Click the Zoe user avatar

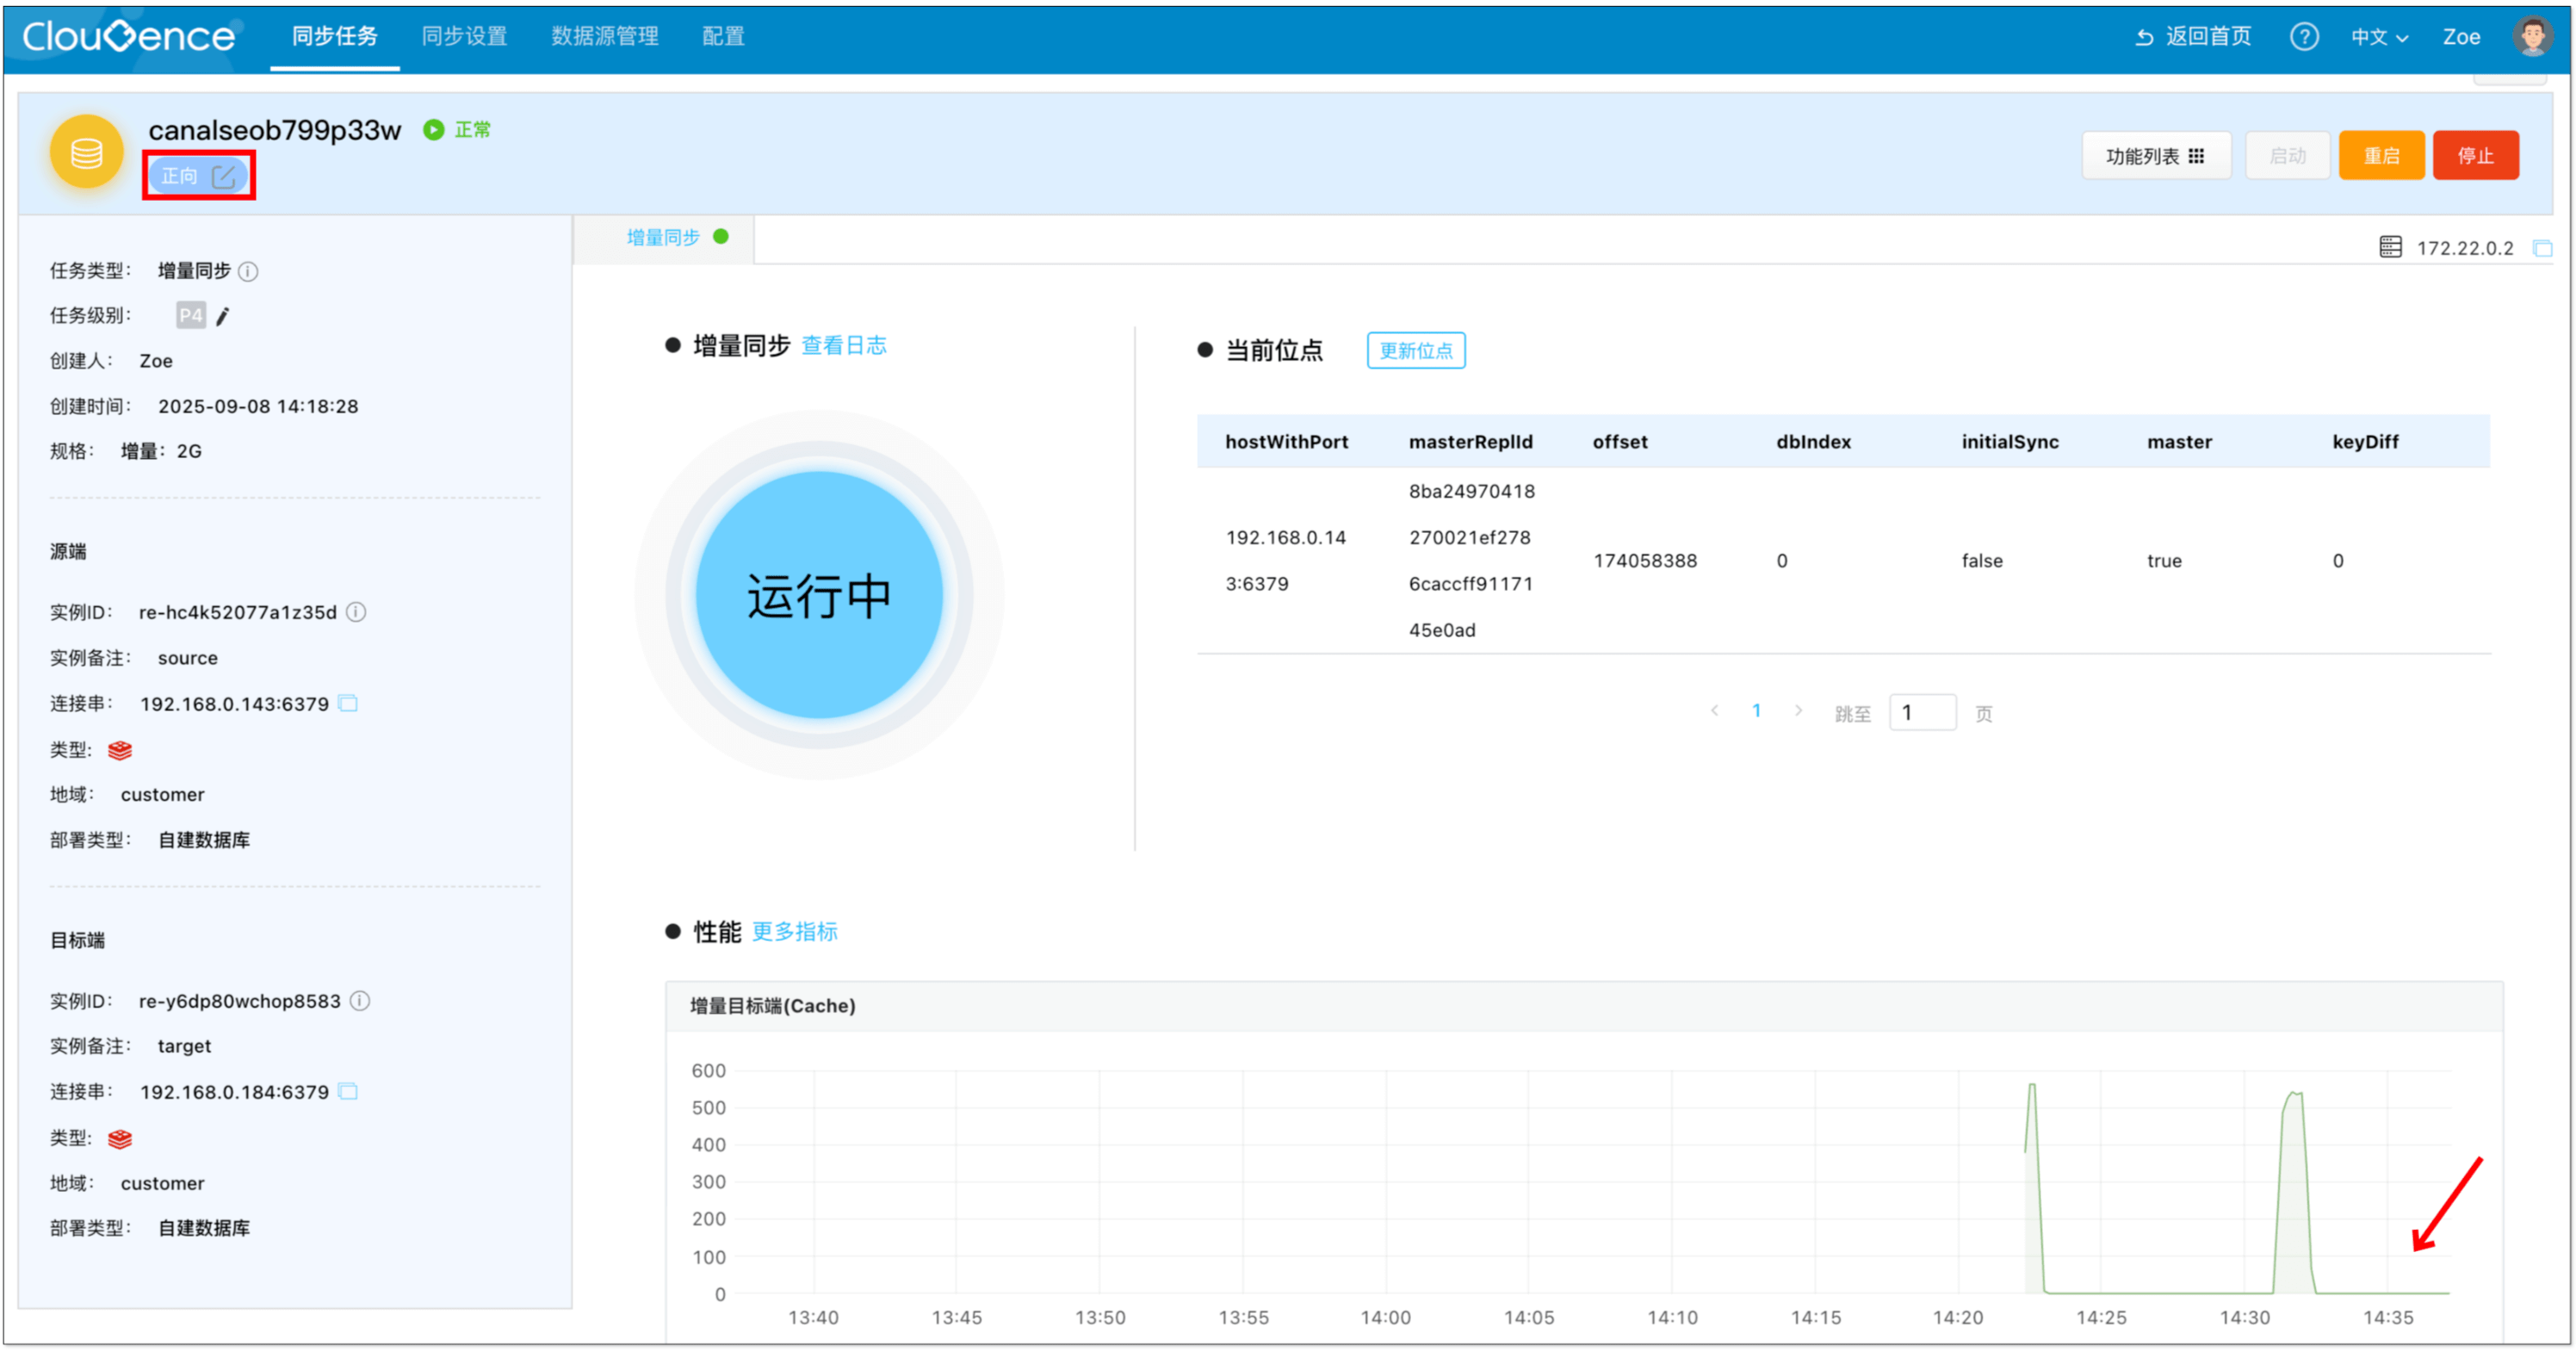pyautogui.click(x=2532, y=37)
